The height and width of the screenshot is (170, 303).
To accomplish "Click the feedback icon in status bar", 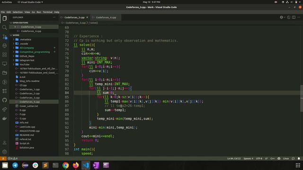I will [x=293, y=159].
